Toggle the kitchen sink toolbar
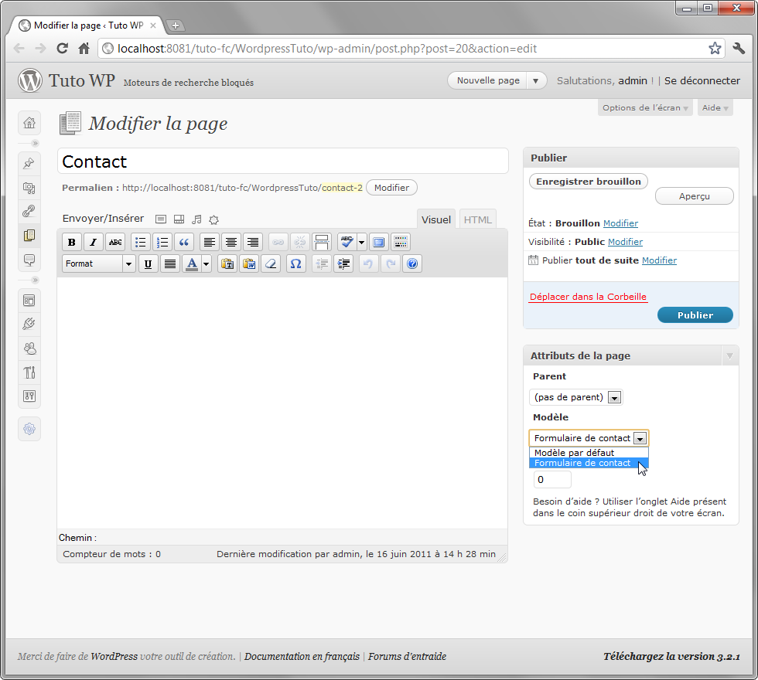Image resolution: width=758 pixels, height=680 pixels. 401,242
